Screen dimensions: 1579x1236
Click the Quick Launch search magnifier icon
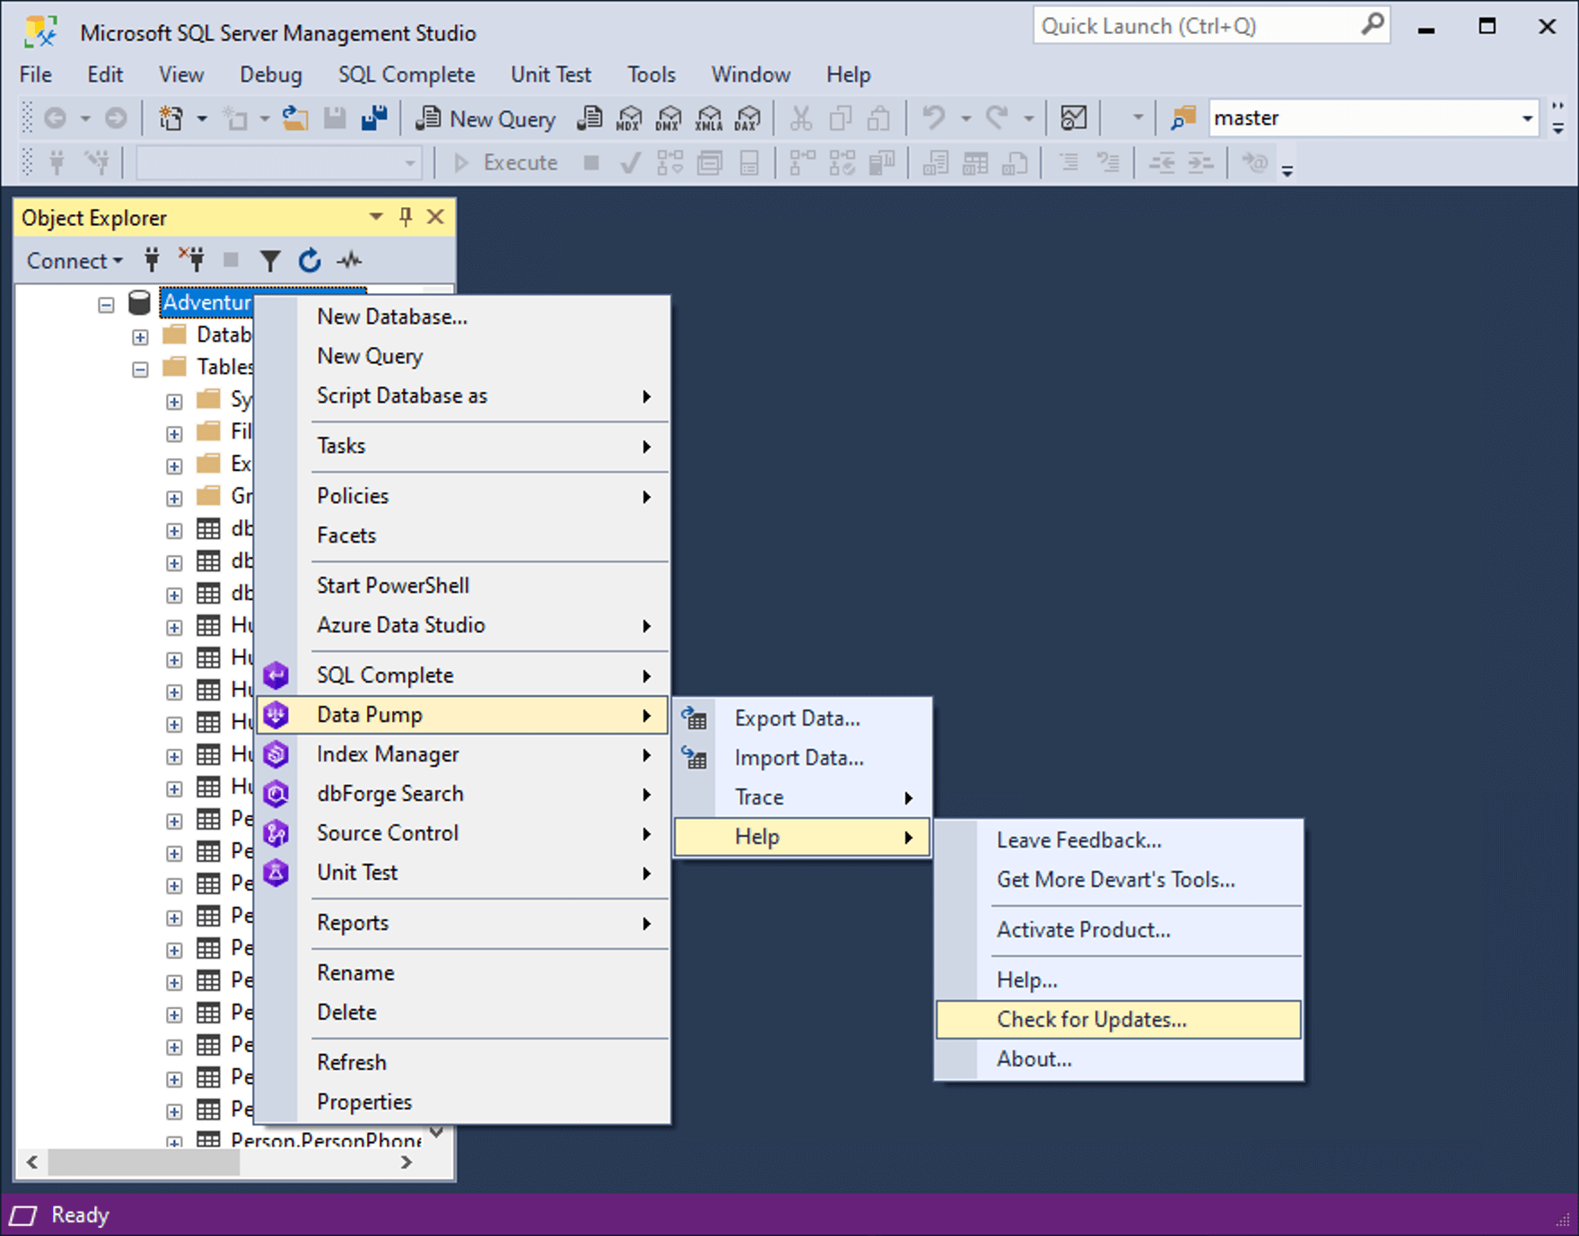[x=1372, y=24]
